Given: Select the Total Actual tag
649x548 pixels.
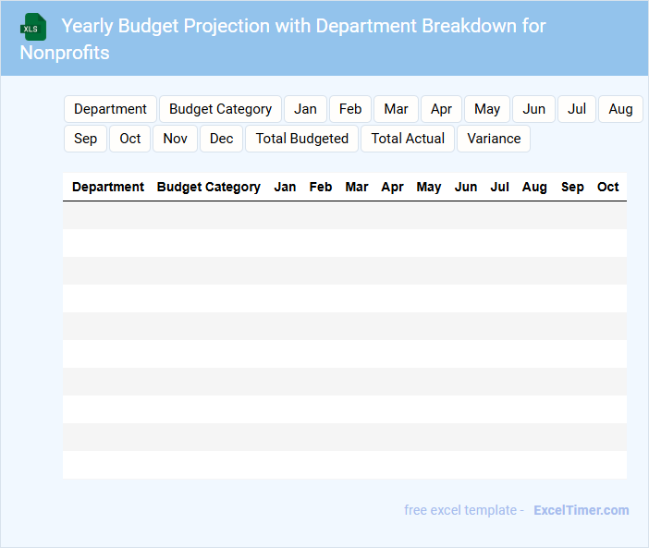Looking at the screenshot, I should (x=408, y=139).
